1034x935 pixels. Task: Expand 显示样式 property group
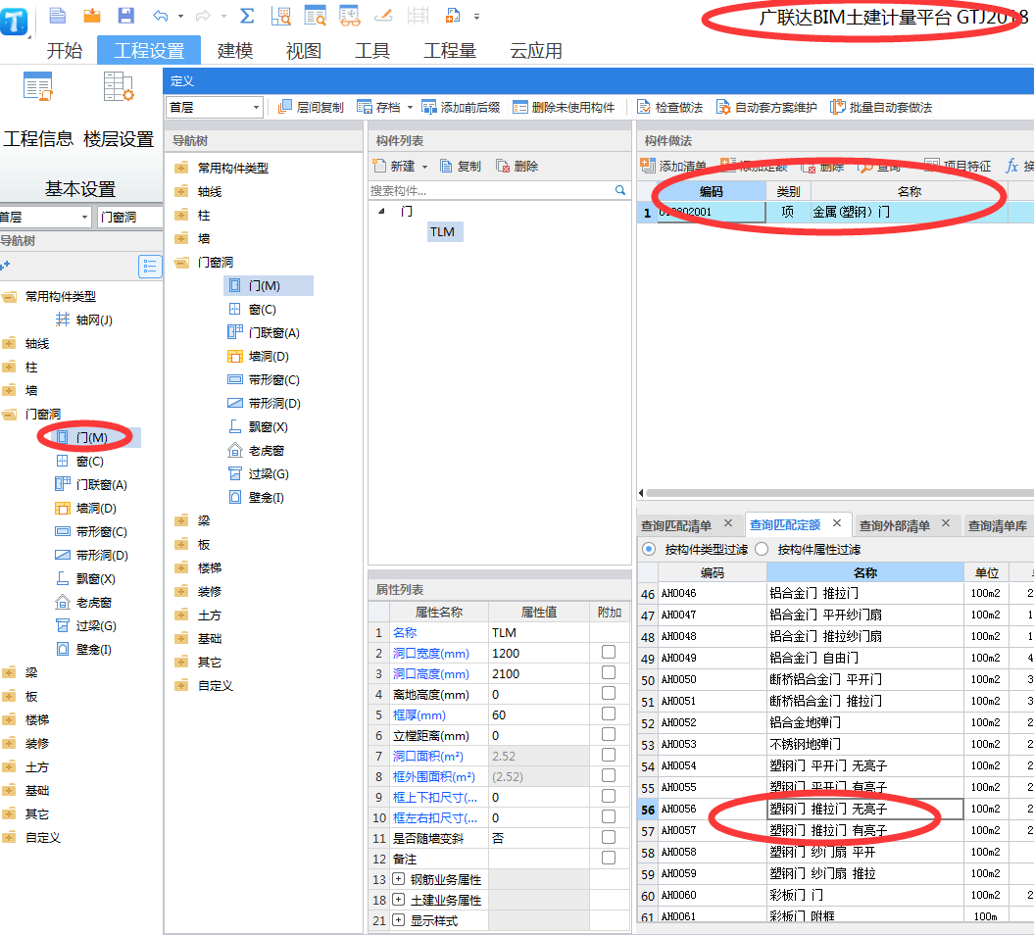coord(398,920)
